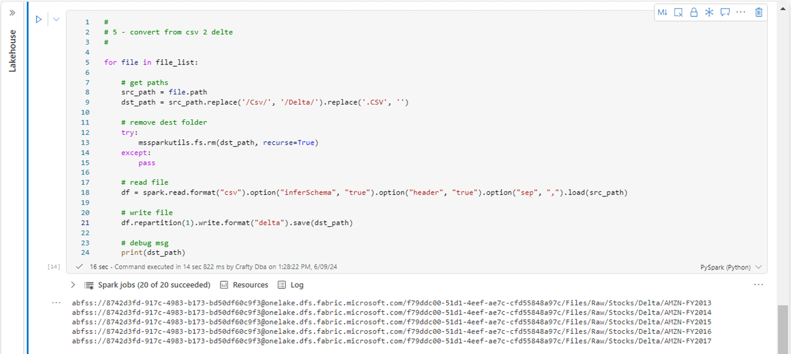Toggle the cell lock
The image size is (791, 354).
(693, 12)
